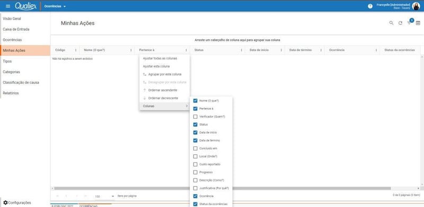This screenshot has width=424, height=207.
Task: Click the user name Administrador text
Action: 393,5
